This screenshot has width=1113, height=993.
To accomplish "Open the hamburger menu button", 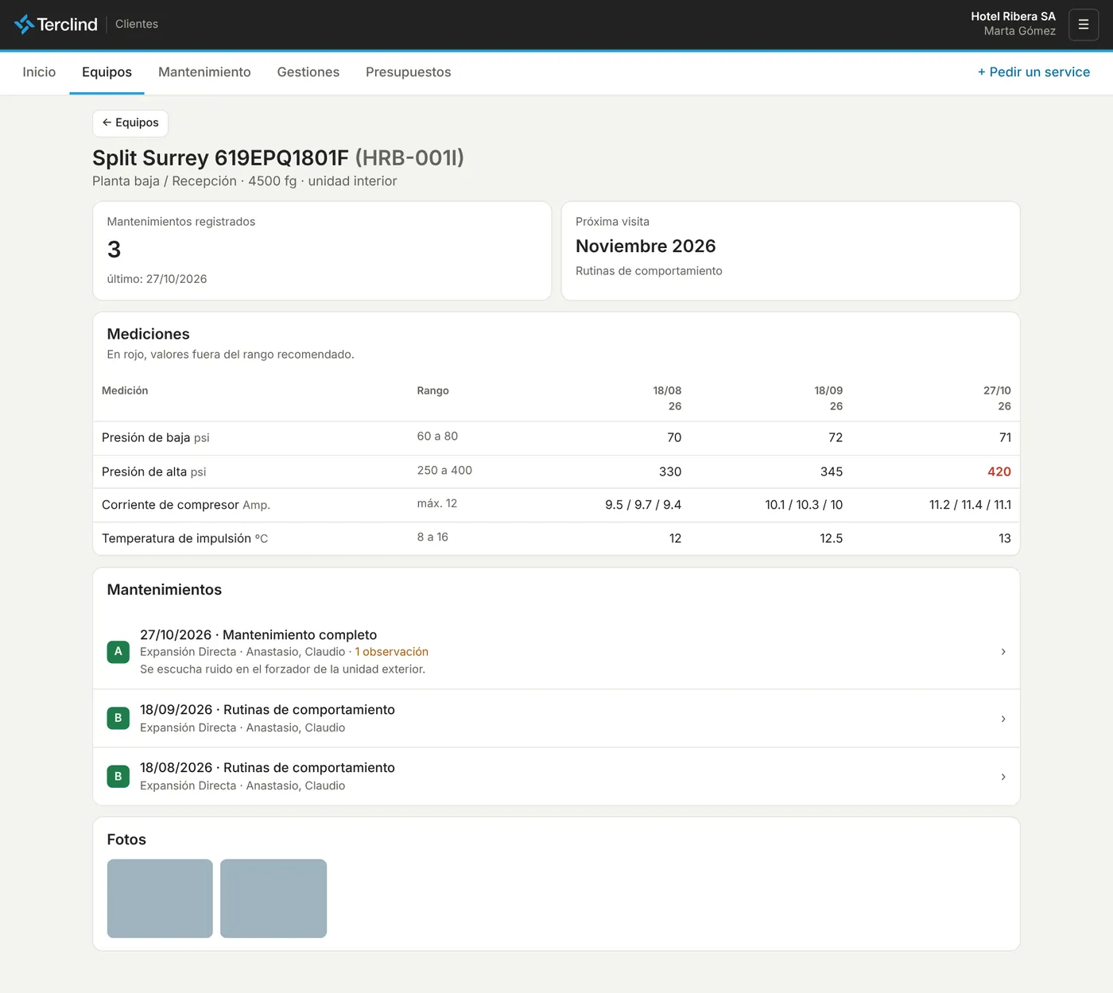I will [x=1084, y=25].
